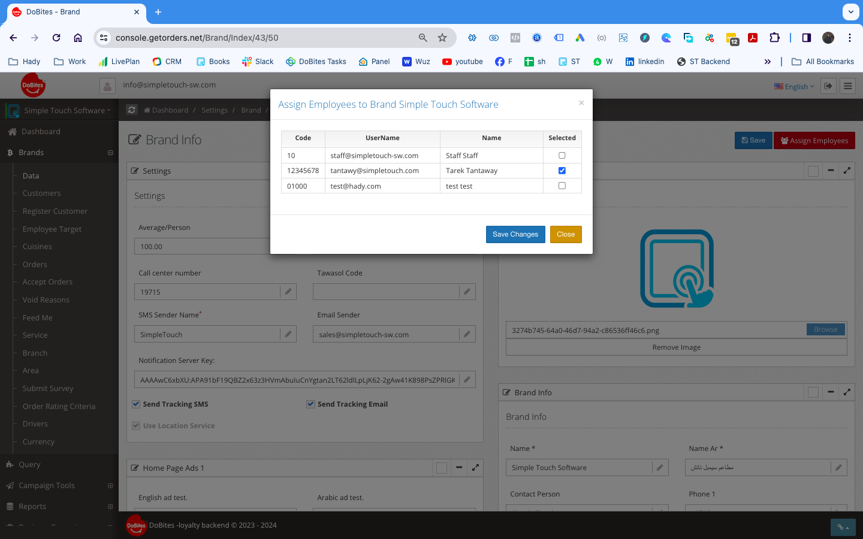Click the Browse button for image file
The image size is (863, 539).
point(826,329)
